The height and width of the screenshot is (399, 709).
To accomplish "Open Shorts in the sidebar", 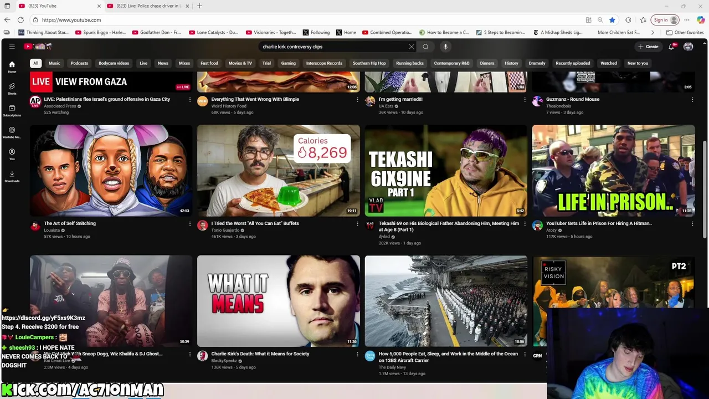I will pyautogui.click(x=12, y=89).
